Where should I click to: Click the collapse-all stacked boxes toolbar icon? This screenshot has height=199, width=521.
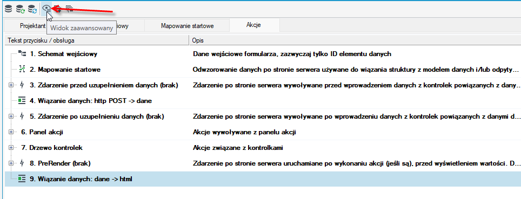click(x=69, y=9)
